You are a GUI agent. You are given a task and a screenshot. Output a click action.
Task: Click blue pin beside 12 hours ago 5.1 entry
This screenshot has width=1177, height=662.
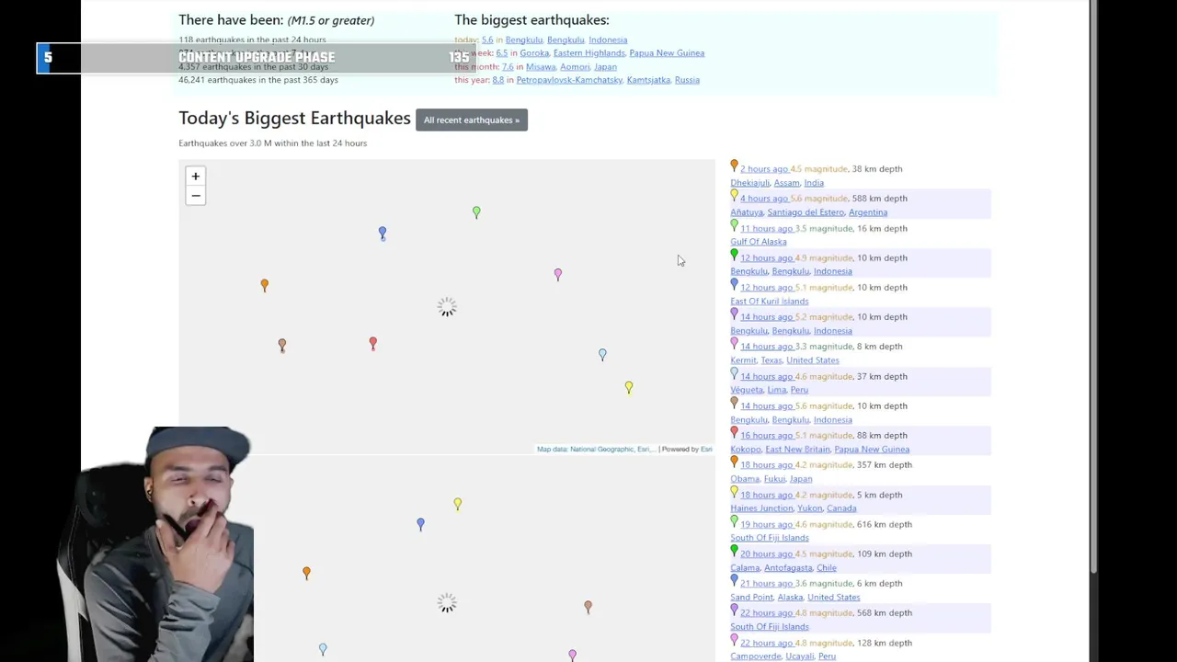coord(734,284)
